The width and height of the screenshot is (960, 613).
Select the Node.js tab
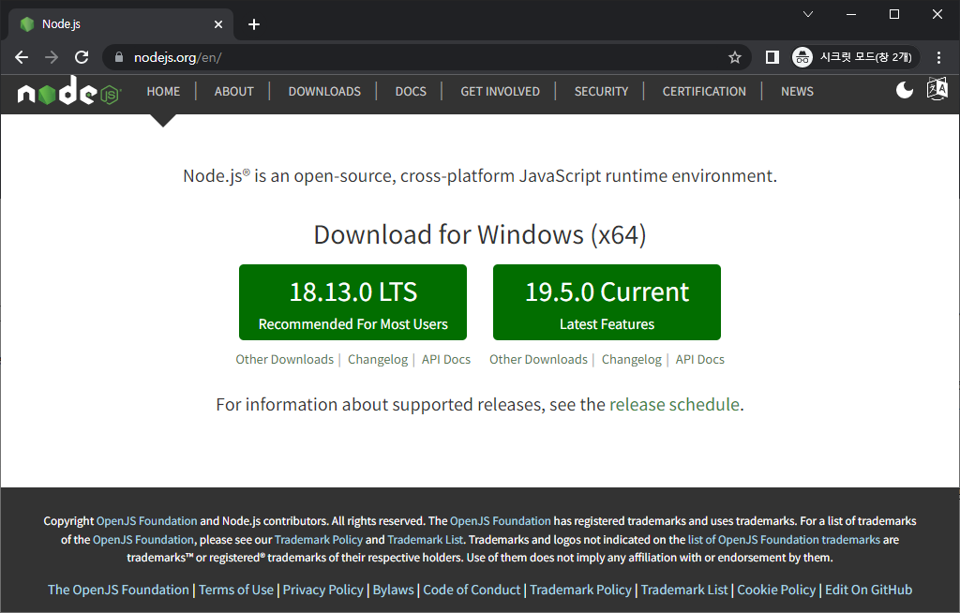(x=121, y=24)
